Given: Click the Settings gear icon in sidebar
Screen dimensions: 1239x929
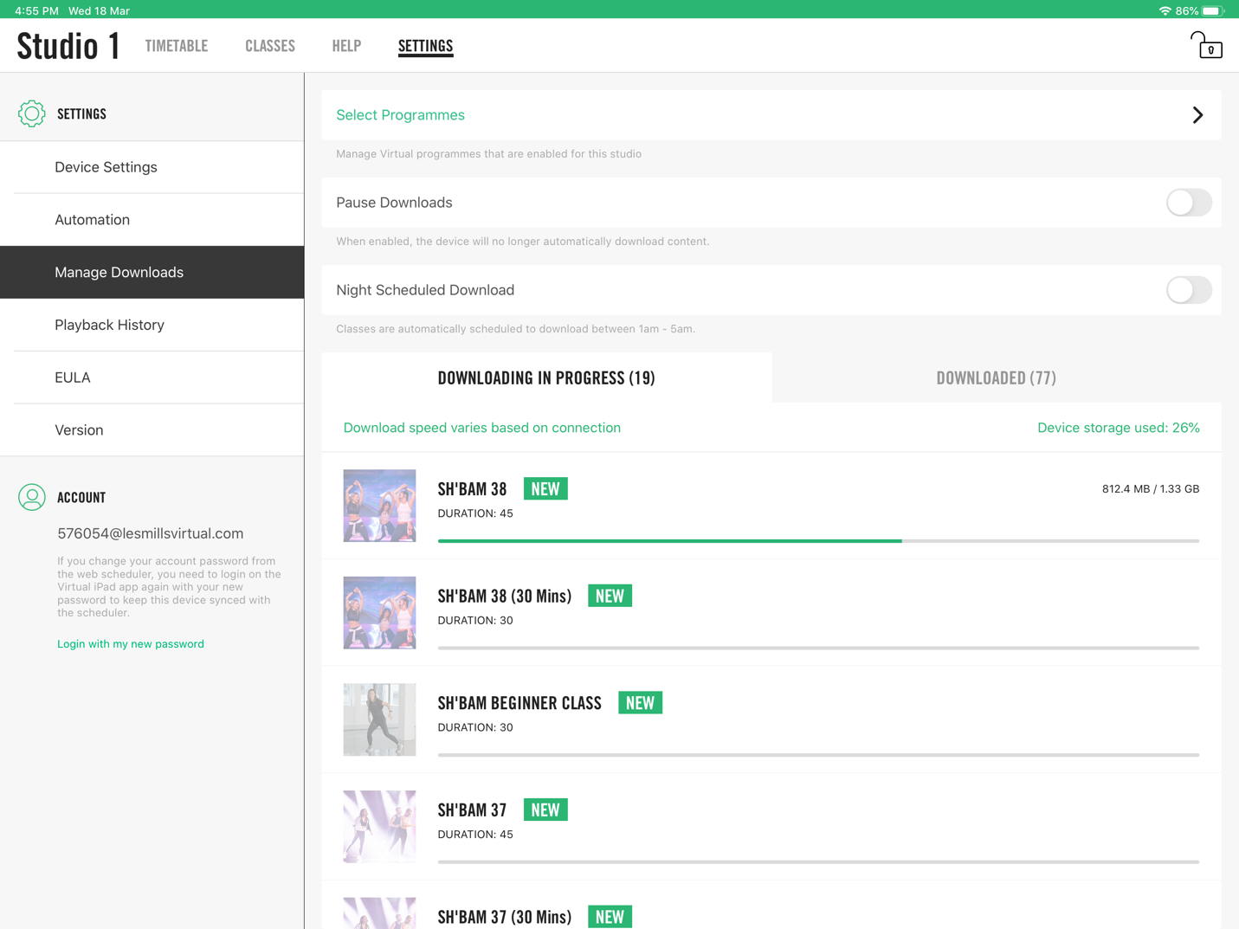Looking at the screenshot, I should point(32,113).
